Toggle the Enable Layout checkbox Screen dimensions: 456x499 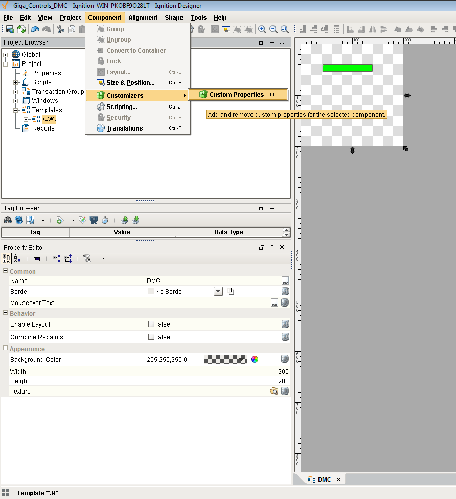151,324
